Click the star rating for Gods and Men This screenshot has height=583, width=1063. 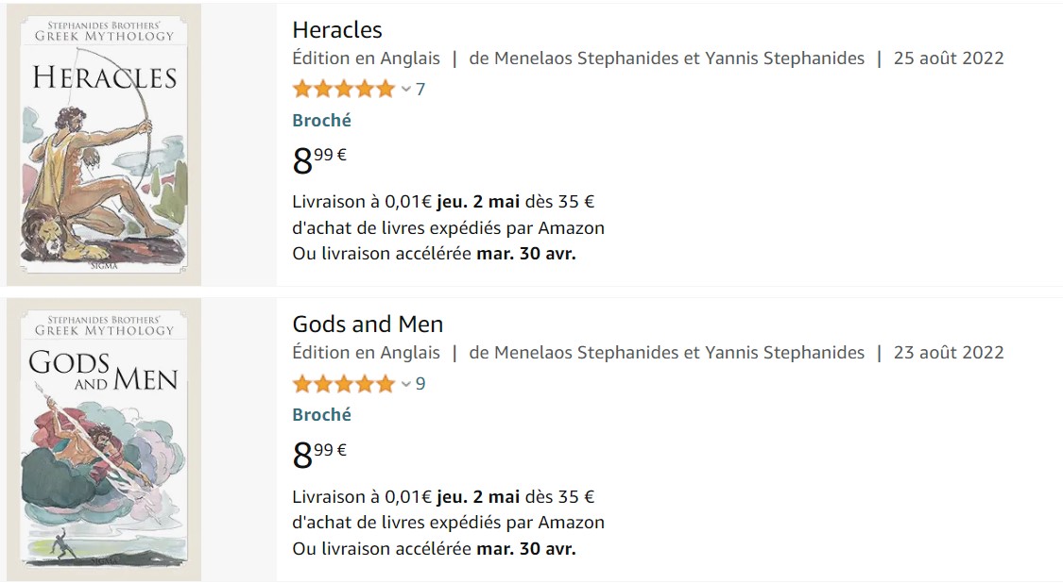(343, 384)
